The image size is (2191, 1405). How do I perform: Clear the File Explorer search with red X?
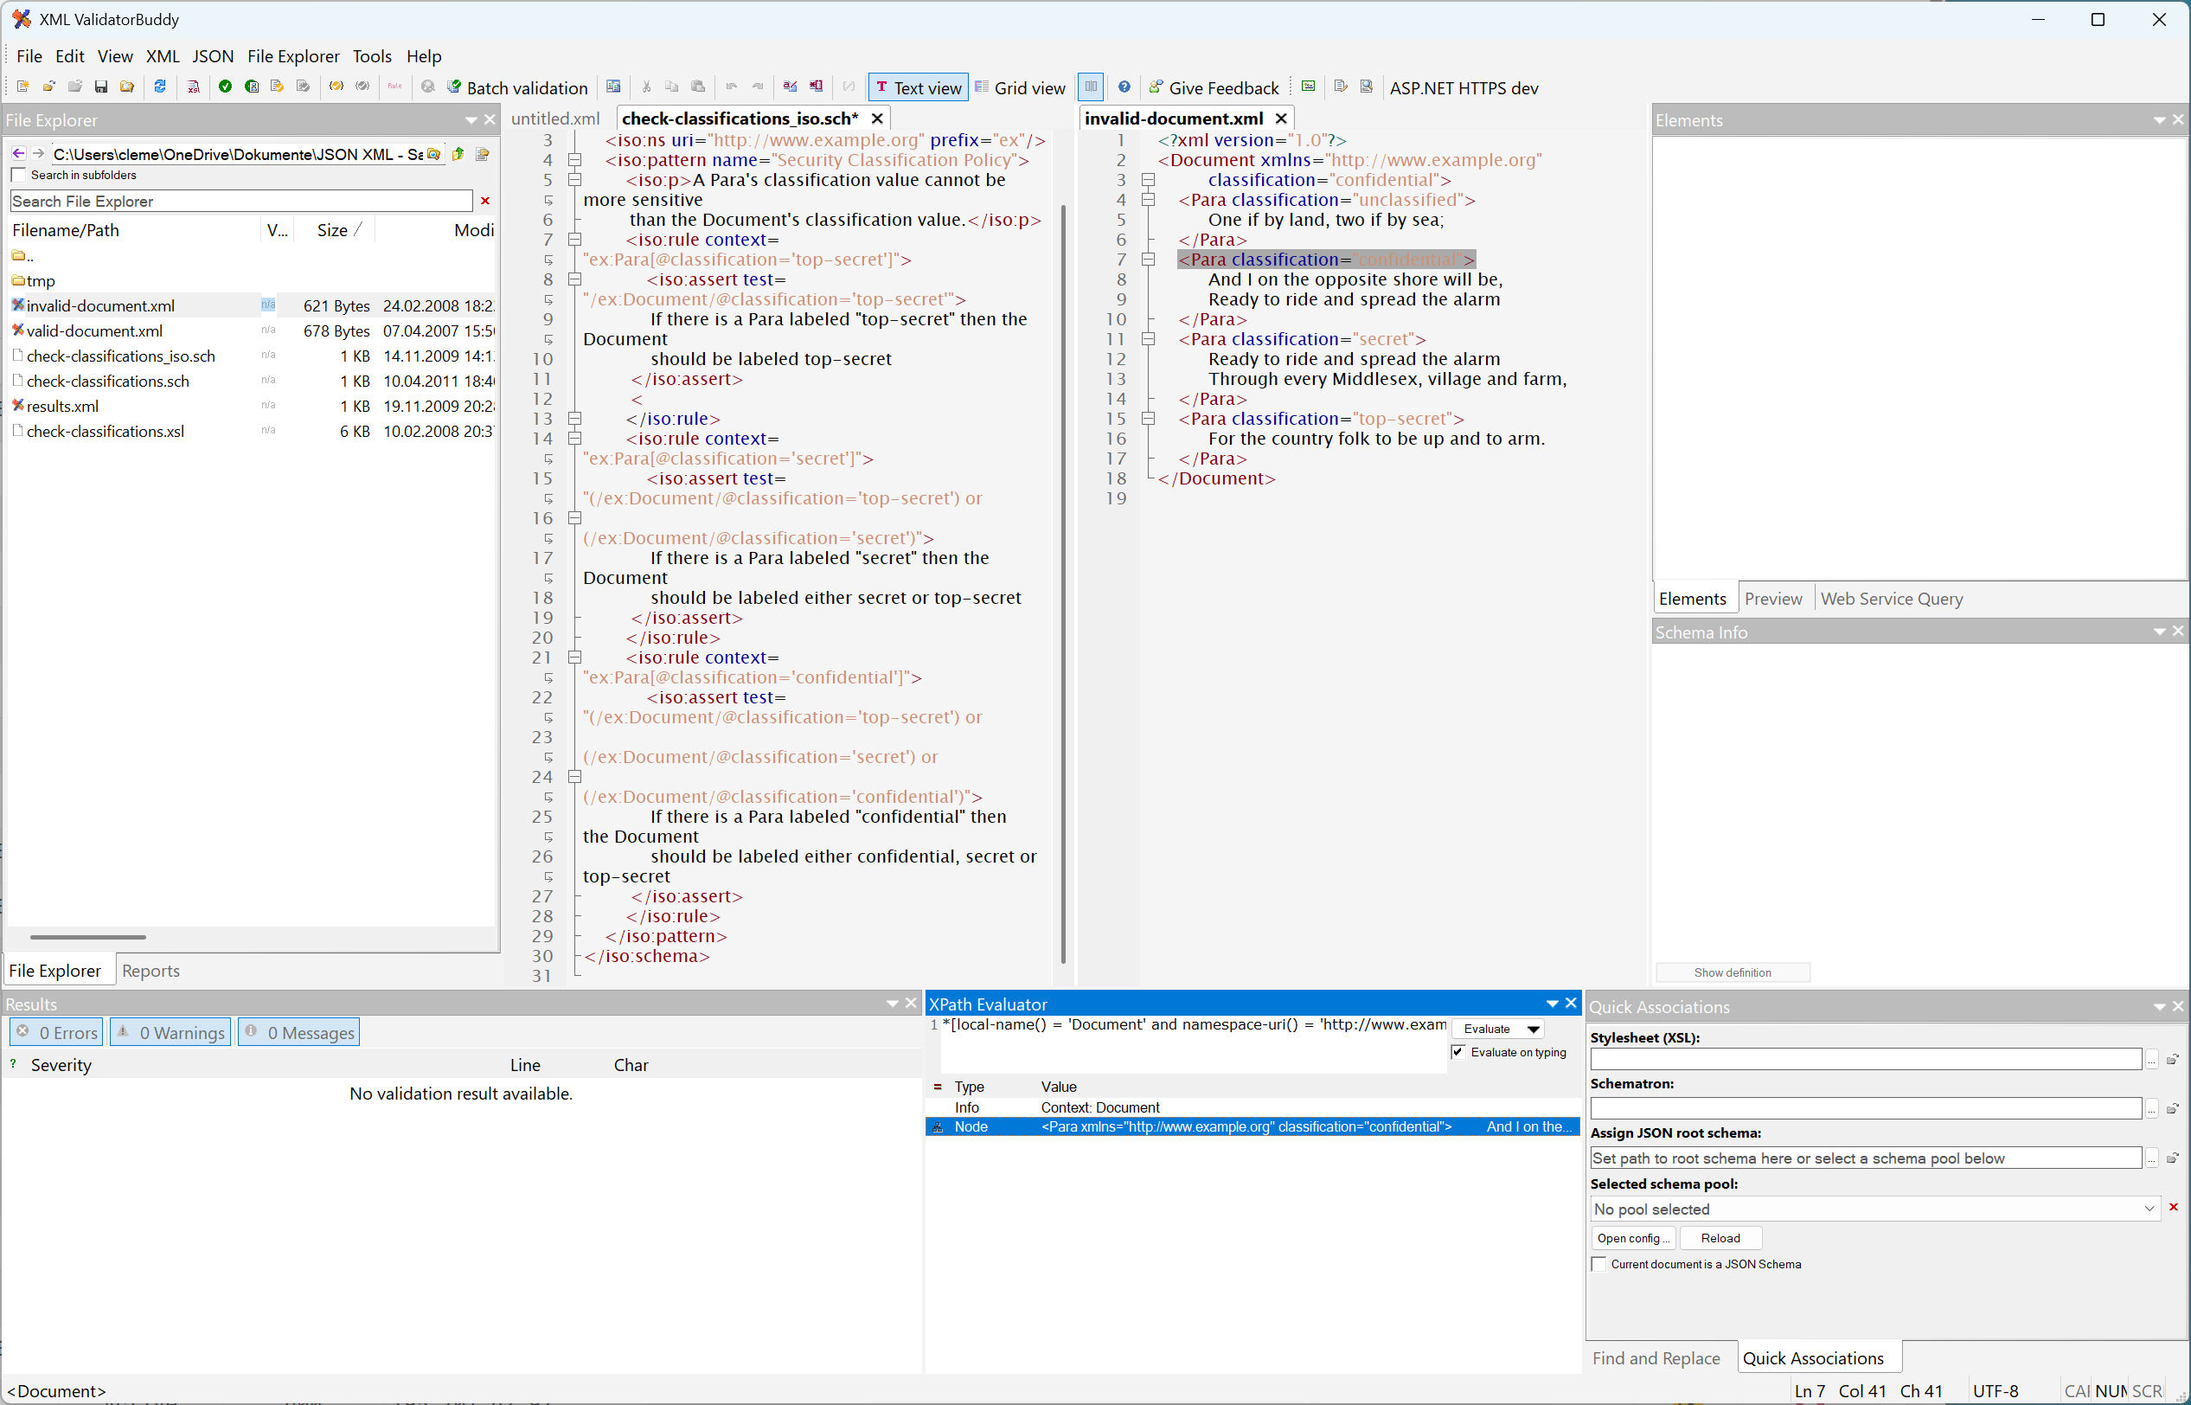[485, 201]
